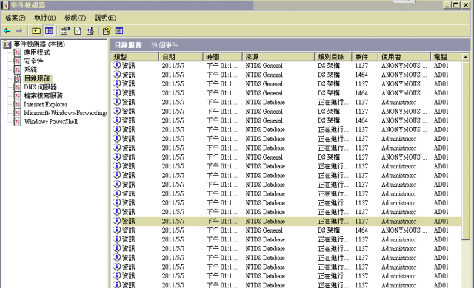
Task: Minimize the Event Viewer window
Action: 447,5
